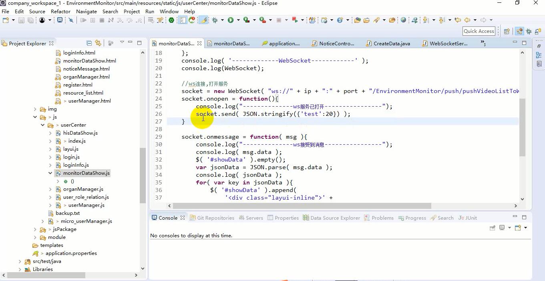
Task: Click the Suspend debug icon
Action: coord(93,20)
